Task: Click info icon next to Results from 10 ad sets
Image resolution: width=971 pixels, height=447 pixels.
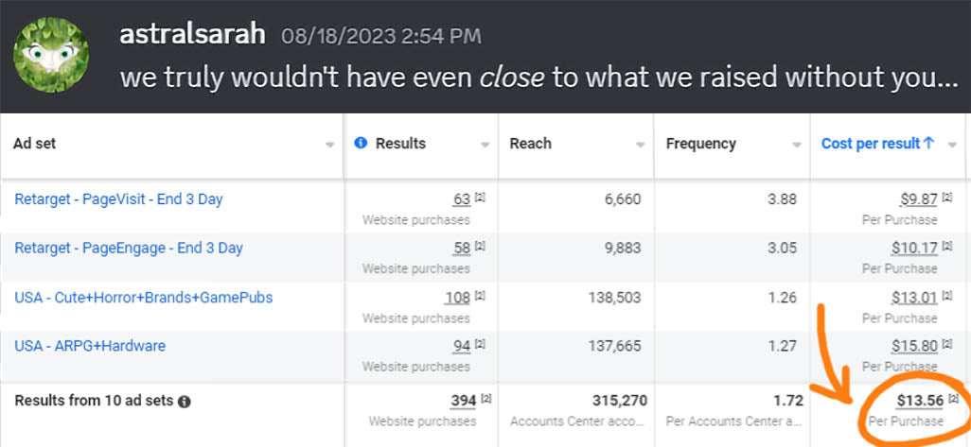Action: (x=185, y=402)
